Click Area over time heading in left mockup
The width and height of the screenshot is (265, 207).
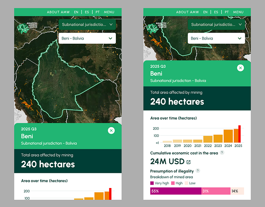pos(44,181)
